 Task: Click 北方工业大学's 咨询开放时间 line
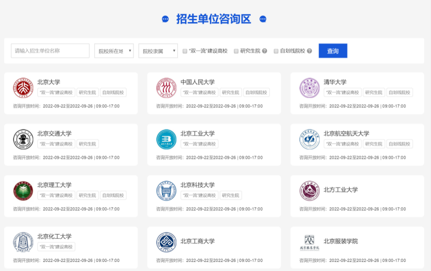353,209
